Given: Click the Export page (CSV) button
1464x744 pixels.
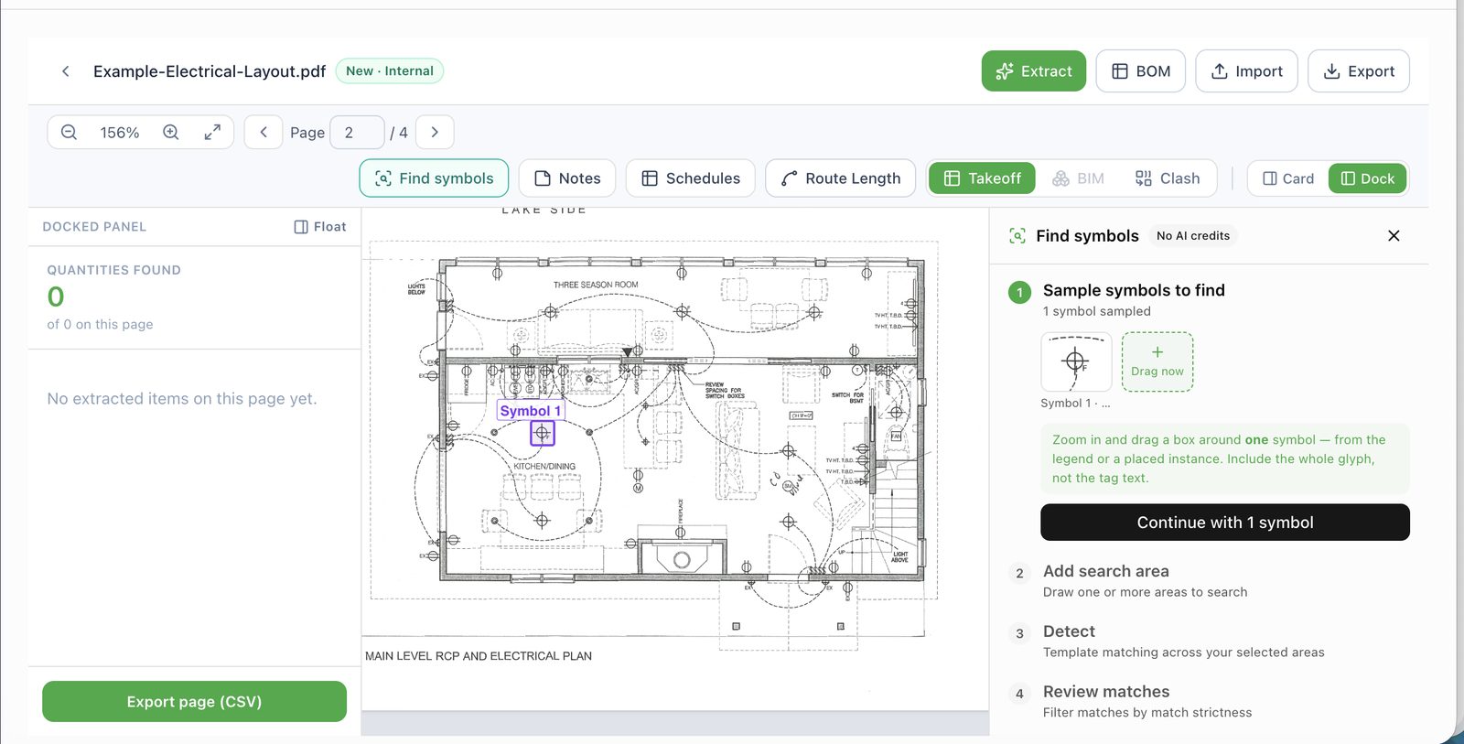Looking at the screenshot, I should click(194, 701).
